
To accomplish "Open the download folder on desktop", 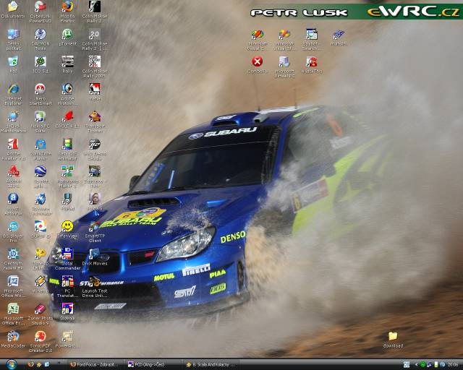I will (x=393, y=337).
